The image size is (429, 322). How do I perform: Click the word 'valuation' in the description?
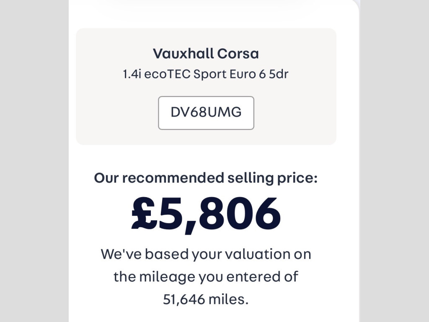(243, 254)
